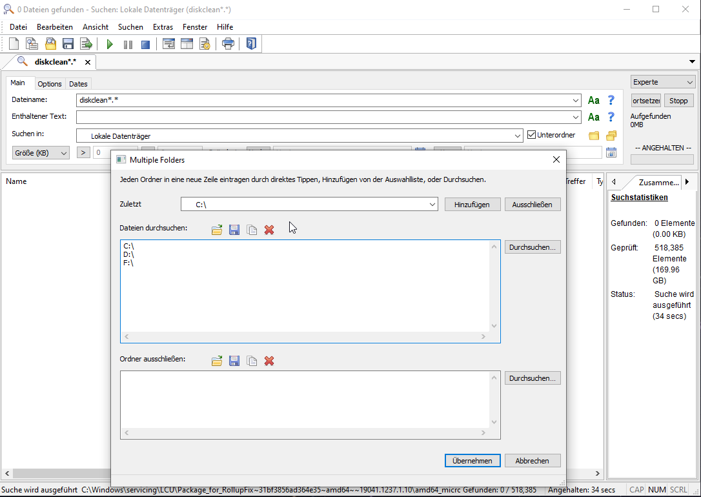Click the Fortsetzen button
The width and height of the screenshot is (701, 497).
click(x=646, y=101)
